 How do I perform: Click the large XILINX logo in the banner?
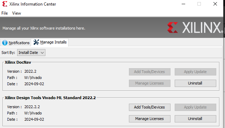(195, 27)
